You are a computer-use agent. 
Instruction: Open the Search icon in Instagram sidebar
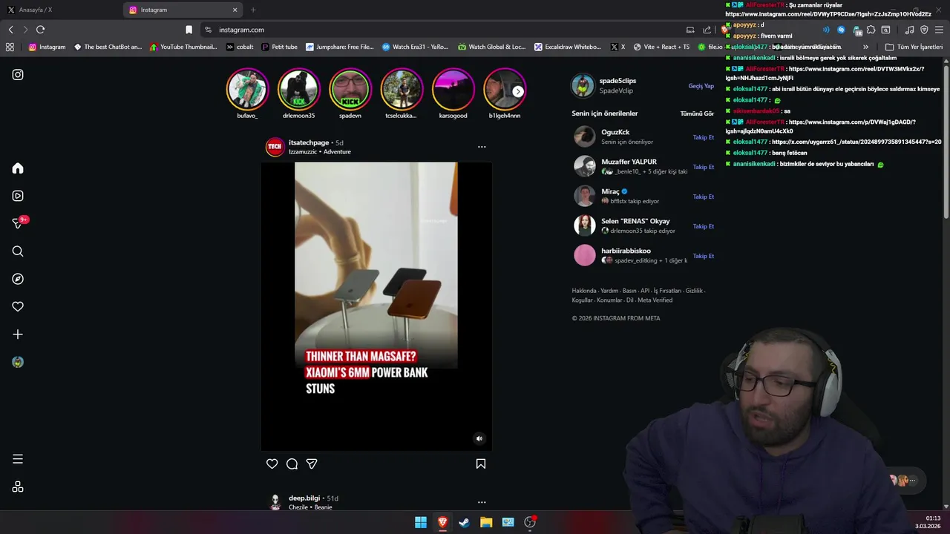(x=18, y=251)
